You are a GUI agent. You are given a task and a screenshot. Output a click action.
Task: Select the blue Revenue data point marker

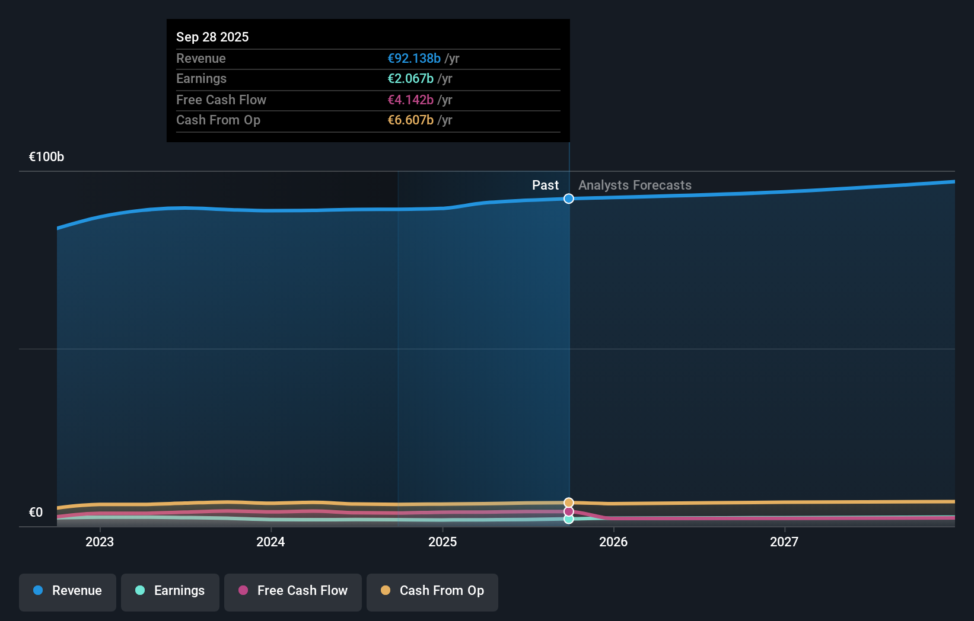568,199
